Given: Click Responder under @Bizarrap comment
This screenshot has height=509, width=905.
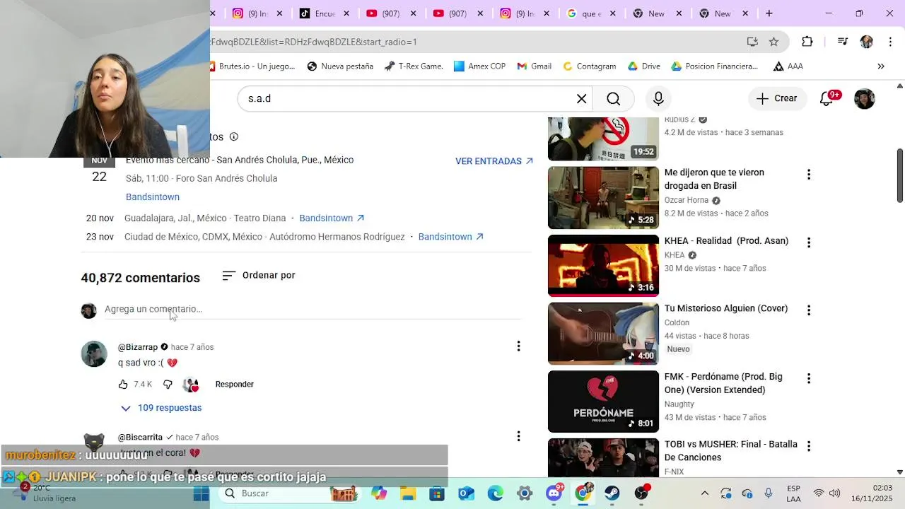Looking at the screenshot, I should coord(235,385).
